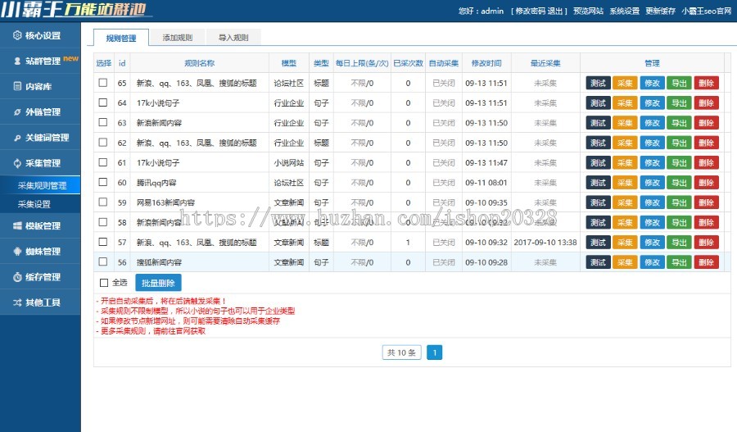Tick the checkbox for rule id 60

pos(103,182)
